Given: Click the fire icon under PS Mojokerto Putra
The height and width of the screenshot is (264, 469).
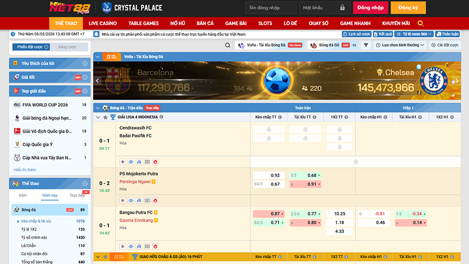Looking at the screenshot, I should [x=156, y=199].
